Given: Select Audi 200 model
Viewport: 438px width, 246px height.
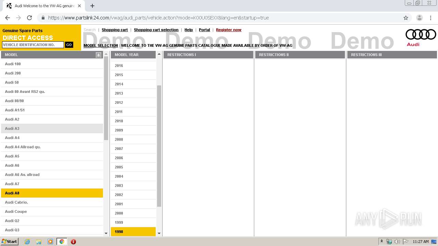Looking at the screenshot, I should [52, 73].
